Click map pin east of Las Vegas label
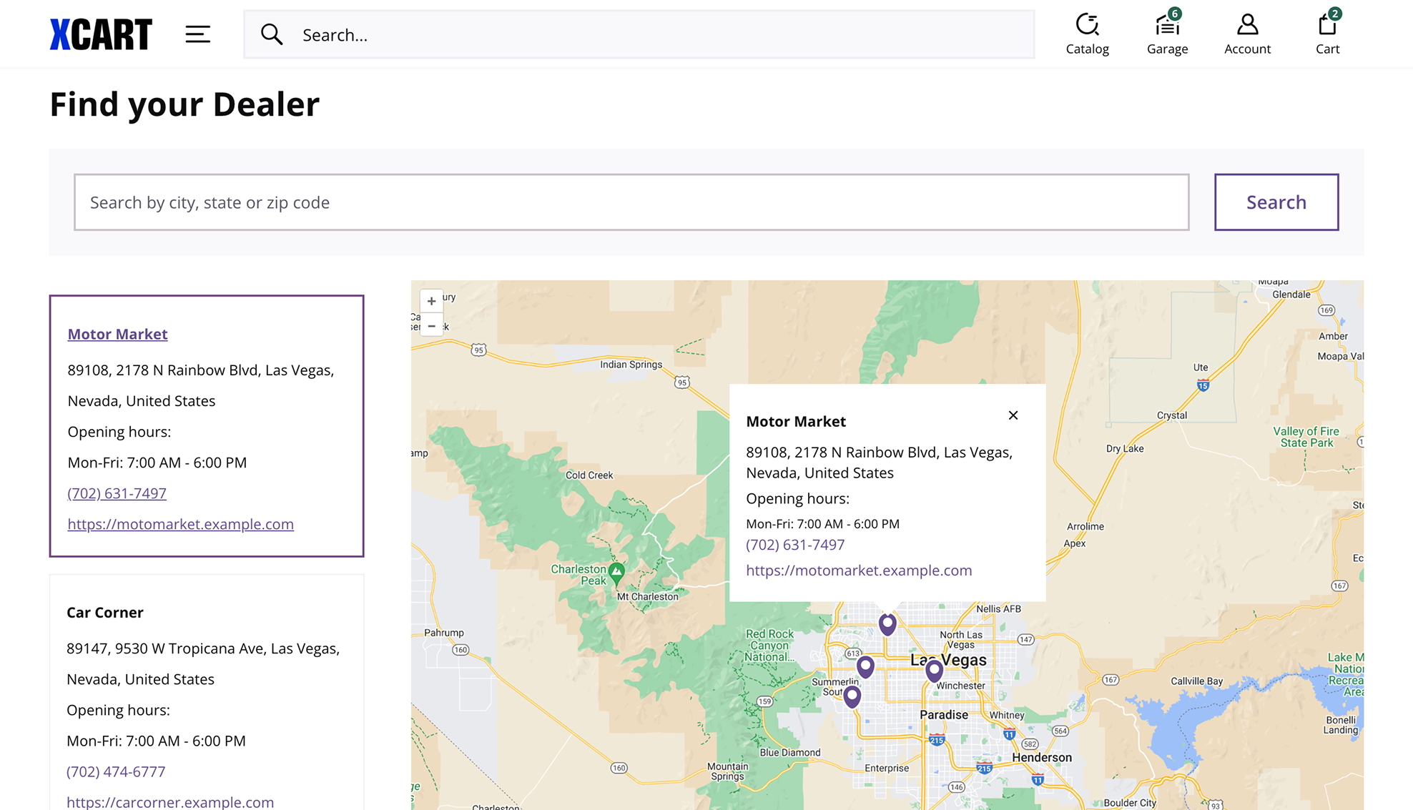 [x=934, y=670]
